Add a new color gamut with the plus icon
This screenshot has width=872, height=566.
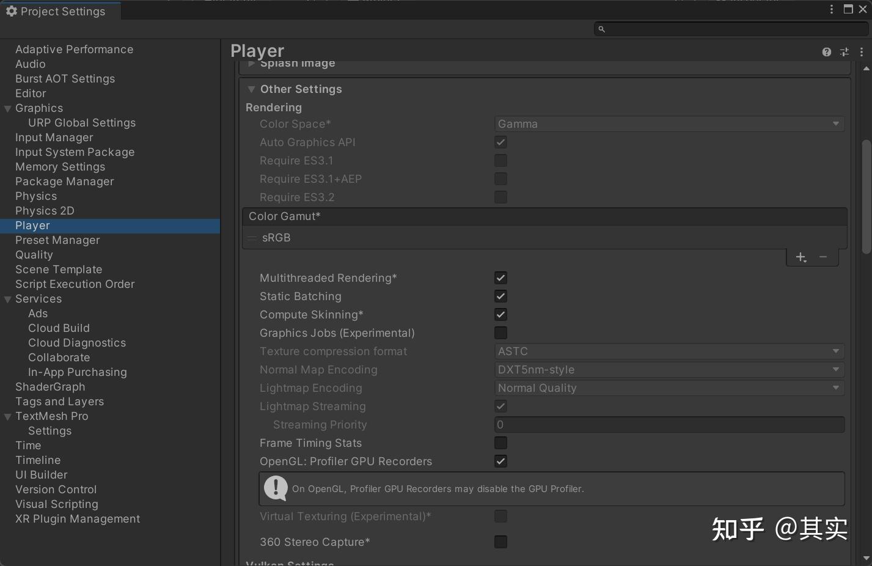pos(801,257)
